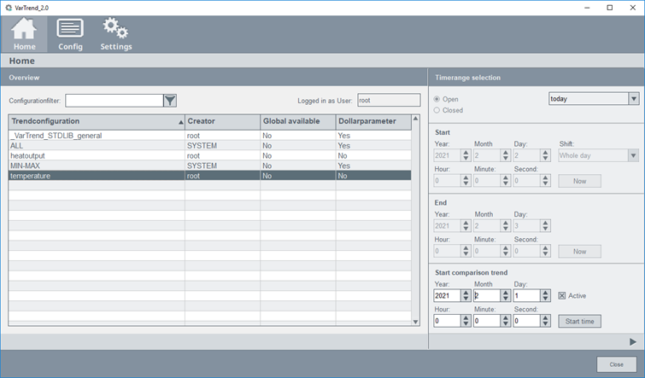The width and height of the screenshot is (645, 378).
Task: Click the Start time button
Action: coord(579,321)
